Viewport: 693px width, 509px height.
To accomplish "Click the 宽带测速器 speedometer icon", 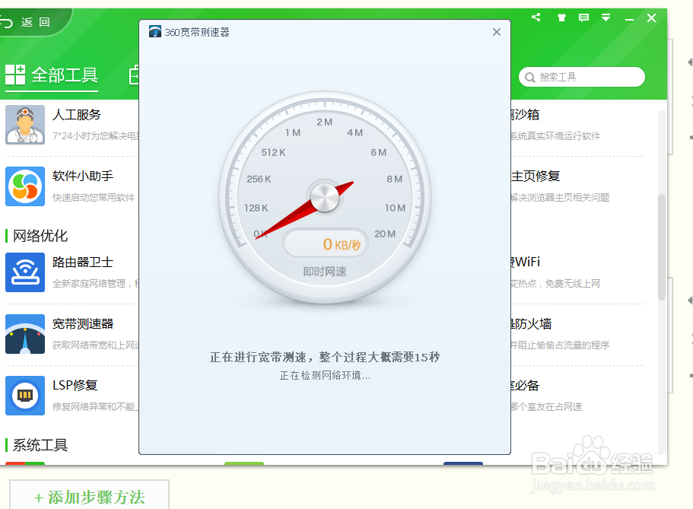I will click(25, 334).
